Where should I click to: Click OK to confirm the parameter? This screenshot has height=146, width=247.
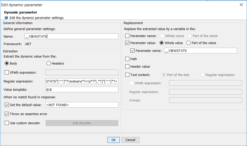114,140
